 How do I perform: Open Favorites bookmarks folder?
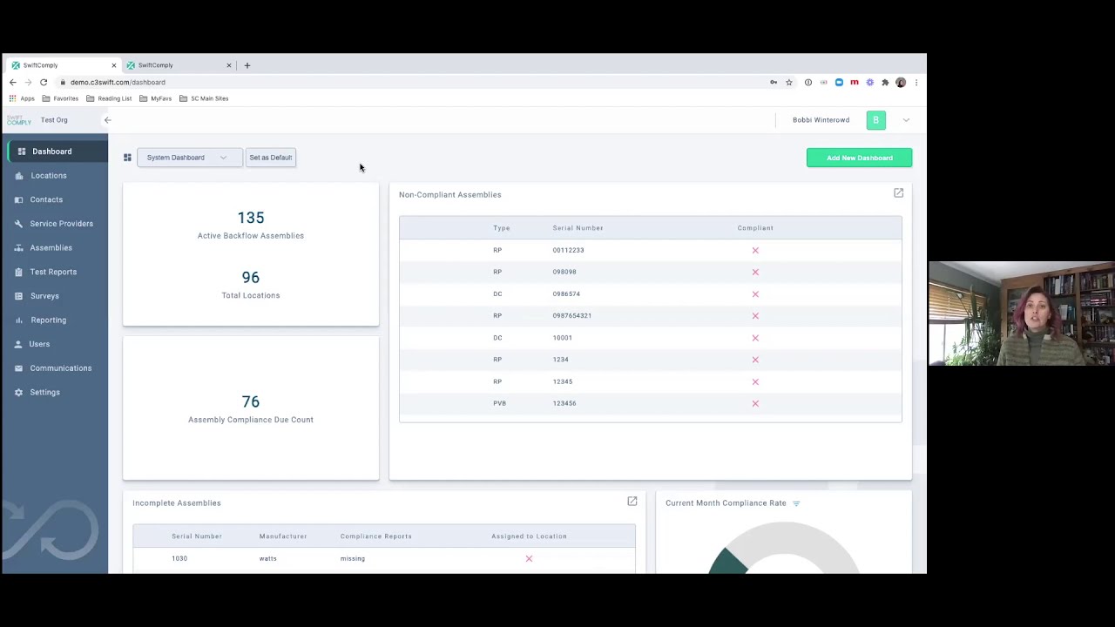[x=60, y=98]
